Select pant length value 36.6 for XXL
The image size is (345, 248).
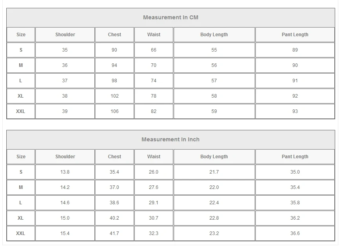[295, 233]
